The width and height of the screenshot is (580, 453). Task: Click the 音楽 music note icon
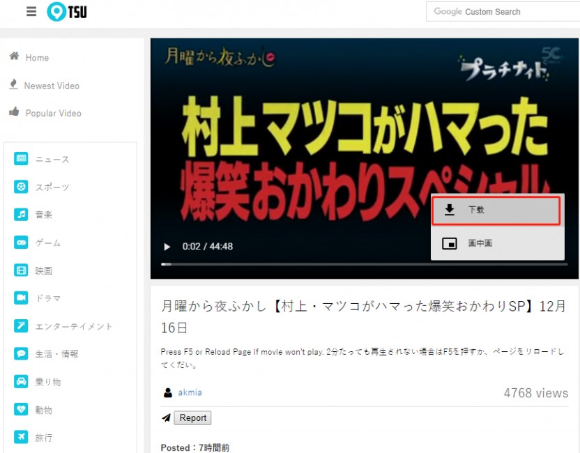click(21, 214)
